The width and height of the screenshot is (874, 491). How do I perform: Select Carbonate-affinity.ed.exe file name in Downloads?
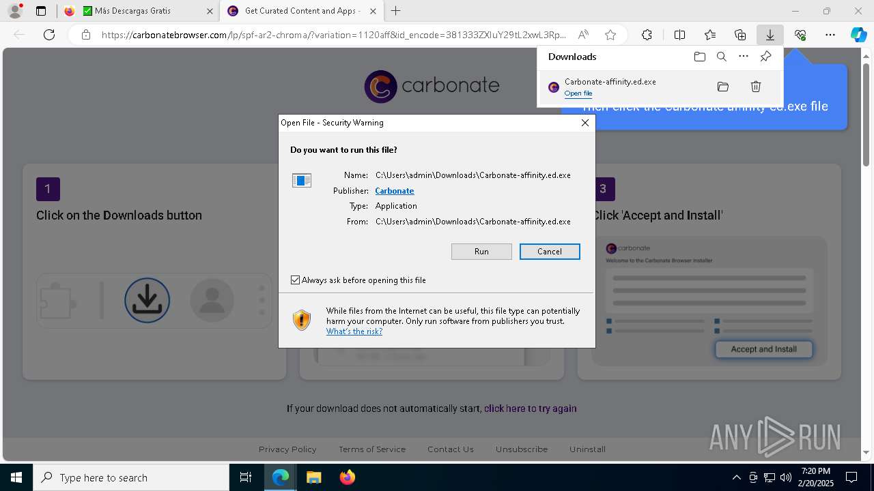610,82
